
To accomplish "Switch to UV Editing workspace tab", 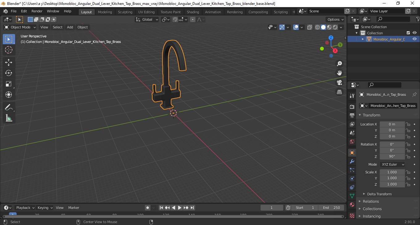I will (146, 12).
